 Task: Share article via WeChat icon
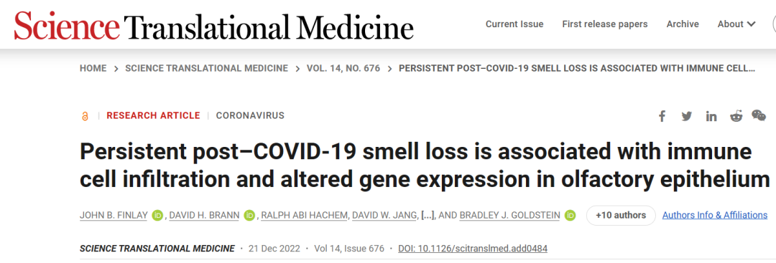[759, 116]
